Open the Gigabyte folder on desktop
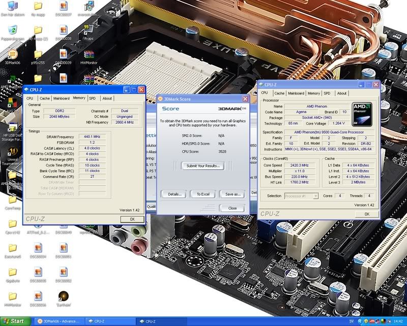The width and height of the screenshot is (407, 326). [x=12, y=271]
